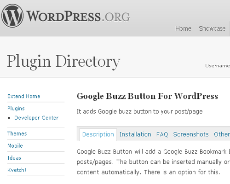
Task: Open the Themes sidebar link
Action: (x=17, y=133)
